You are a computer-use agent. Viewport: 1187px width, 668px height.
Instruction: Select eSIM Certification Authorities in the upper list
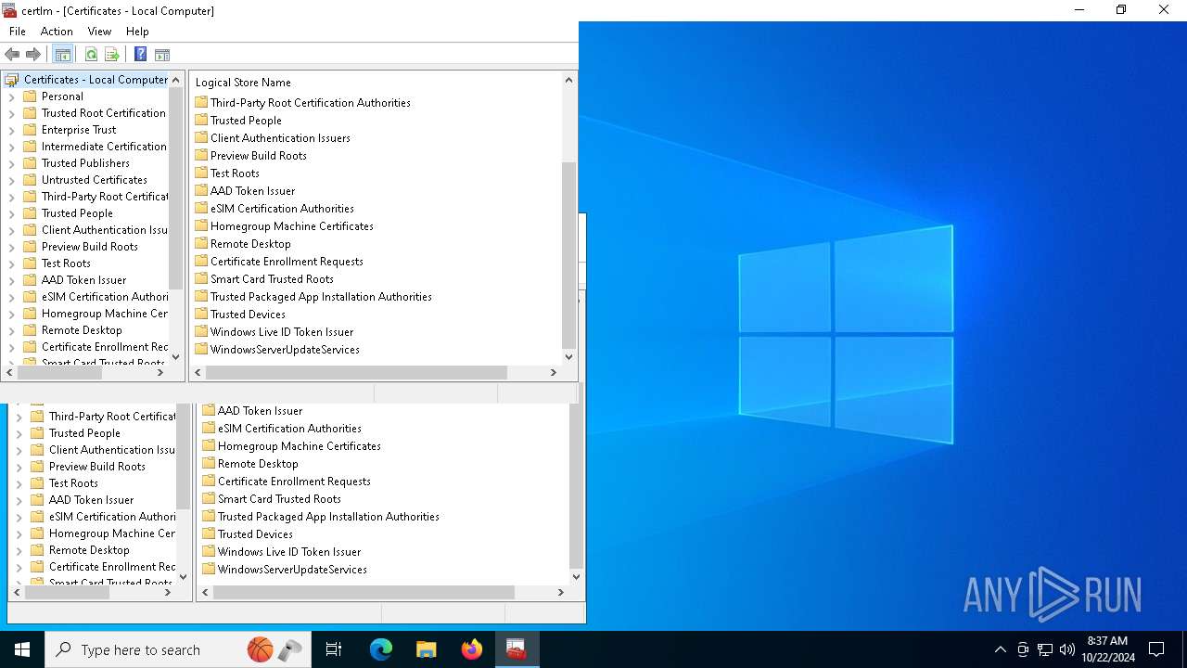pos(282,209)
